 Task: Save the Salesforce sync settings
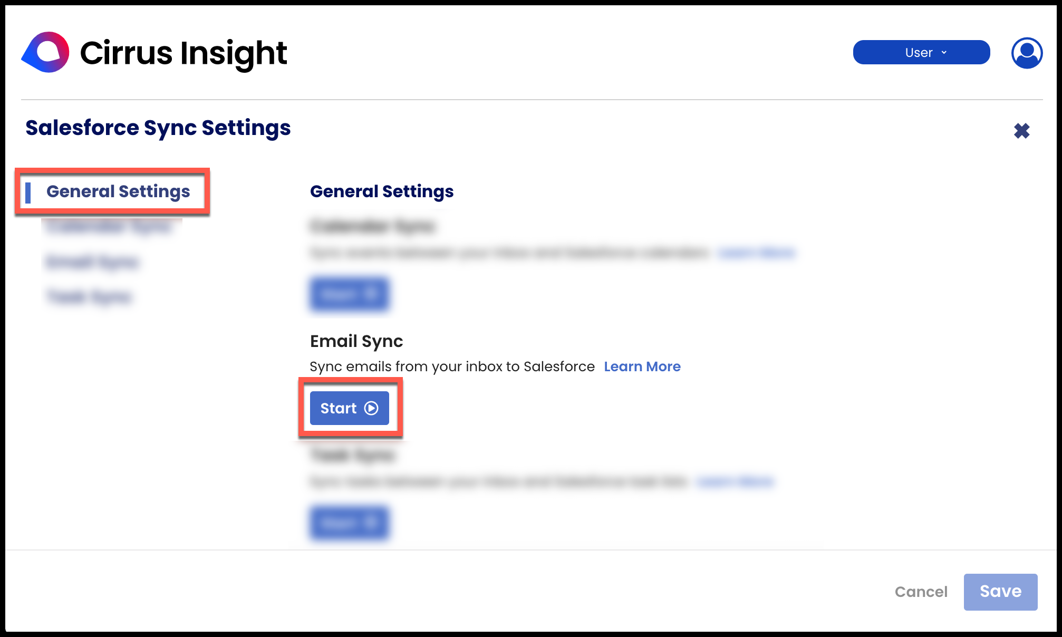point(1000,592)
